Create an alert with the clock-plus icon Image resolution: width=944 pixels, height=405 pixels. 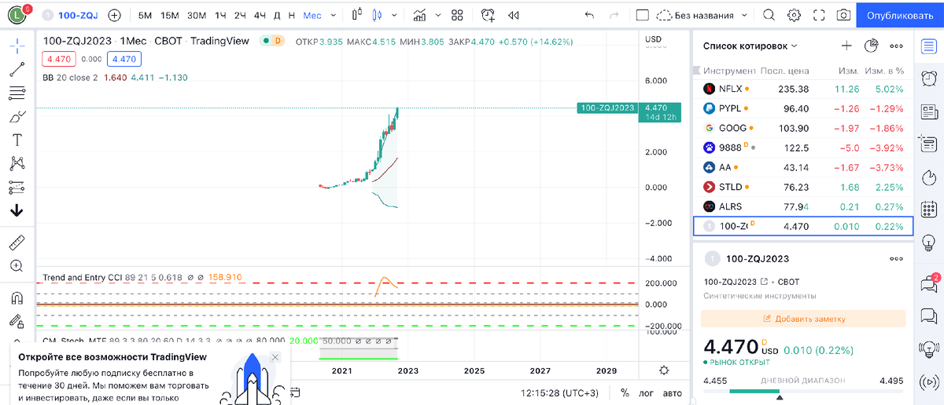pos(488,15)
